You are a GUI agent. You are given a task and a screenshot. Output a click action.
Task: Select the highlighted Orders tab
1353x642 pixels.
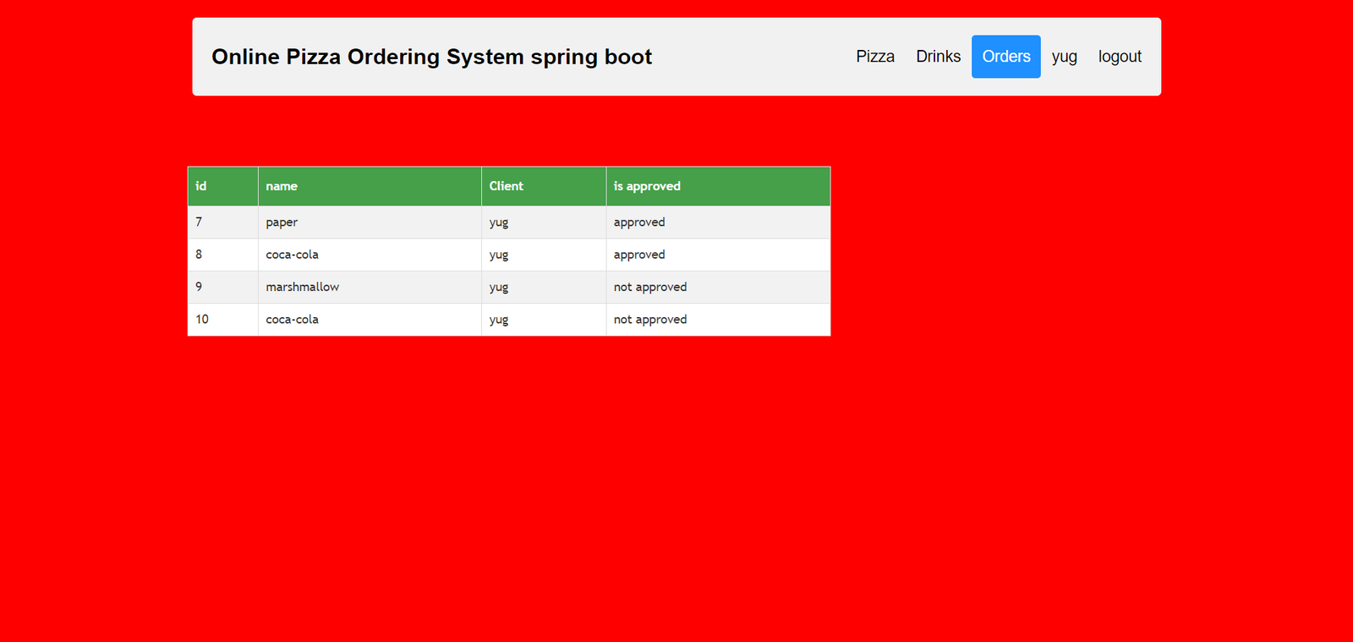coord(1005,57)
